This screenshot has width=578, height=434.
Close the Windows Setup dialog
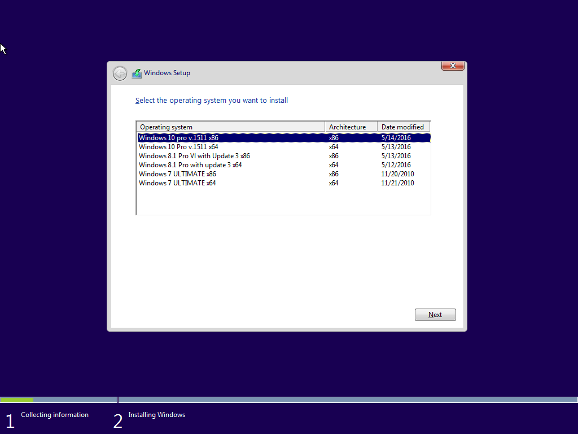453,66
